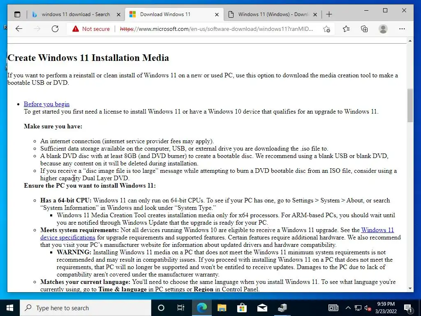Open Edge Settings and more menu
The height and width of the screenshot is (316, 421).
[402, 29]
